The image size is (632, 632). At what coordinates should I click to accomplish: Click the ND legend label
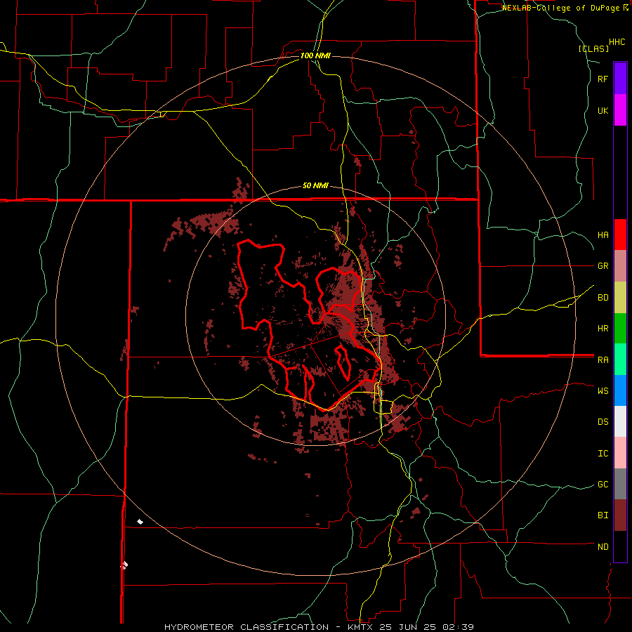[603, 547]
